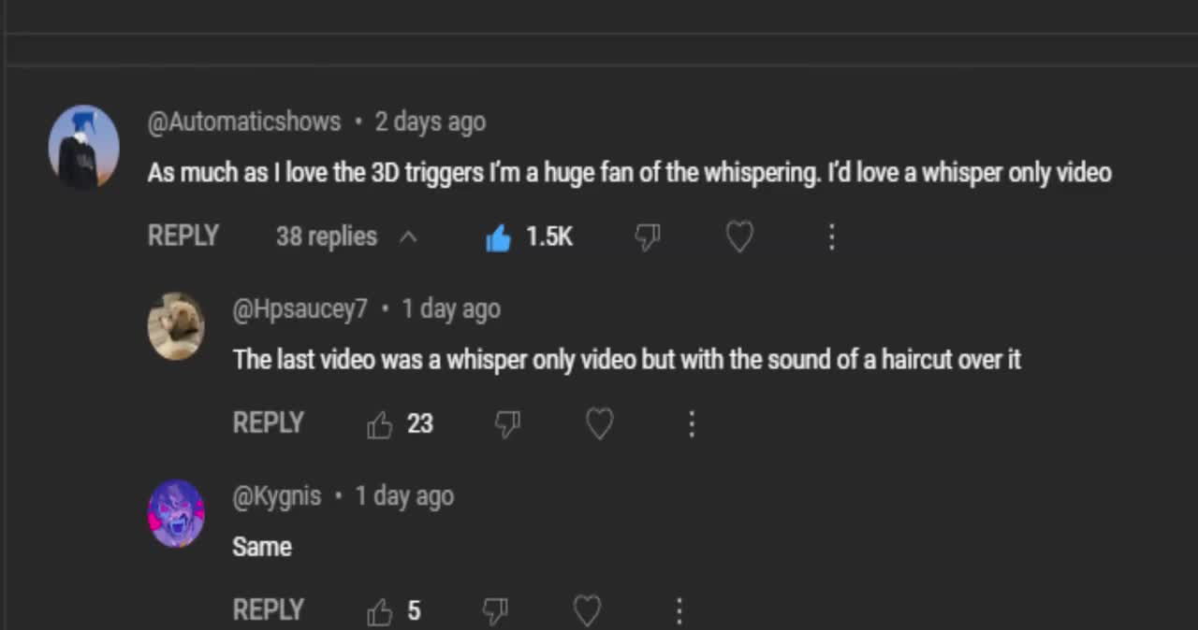This screenshot has height=630, width=1198.
Task: Visit the @Hpsaucey7 username link
Action: click(x=299, y=309)
